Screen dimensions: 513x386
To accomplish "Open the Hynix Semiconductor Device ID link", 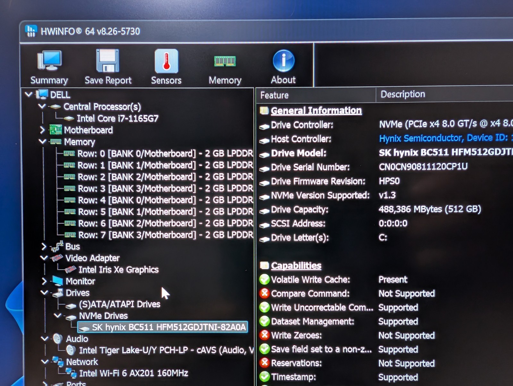I will pos(446,138).
